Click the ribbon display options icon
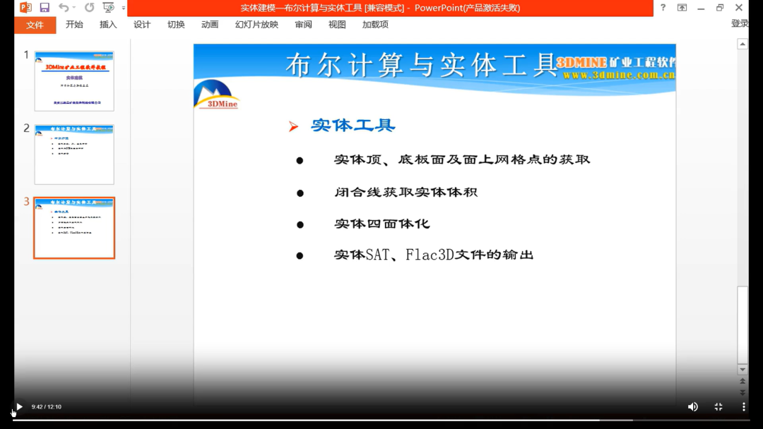 pos(682,7)
